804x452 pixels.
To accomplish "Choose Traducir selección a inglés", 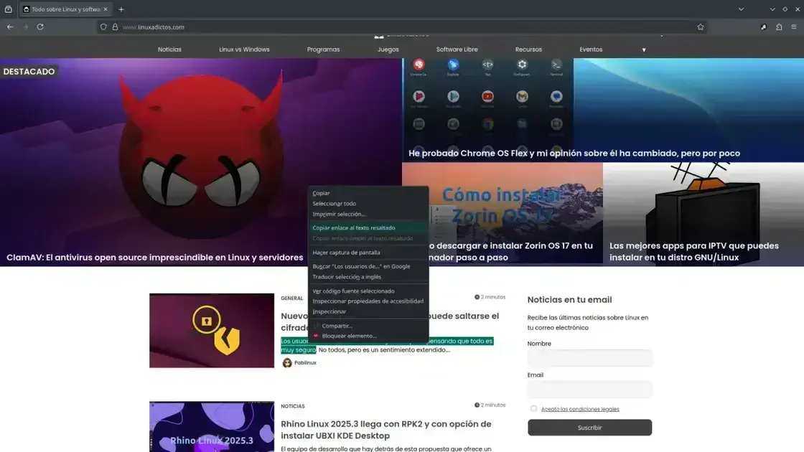I will pyautogui.click(x=368, y=277).
